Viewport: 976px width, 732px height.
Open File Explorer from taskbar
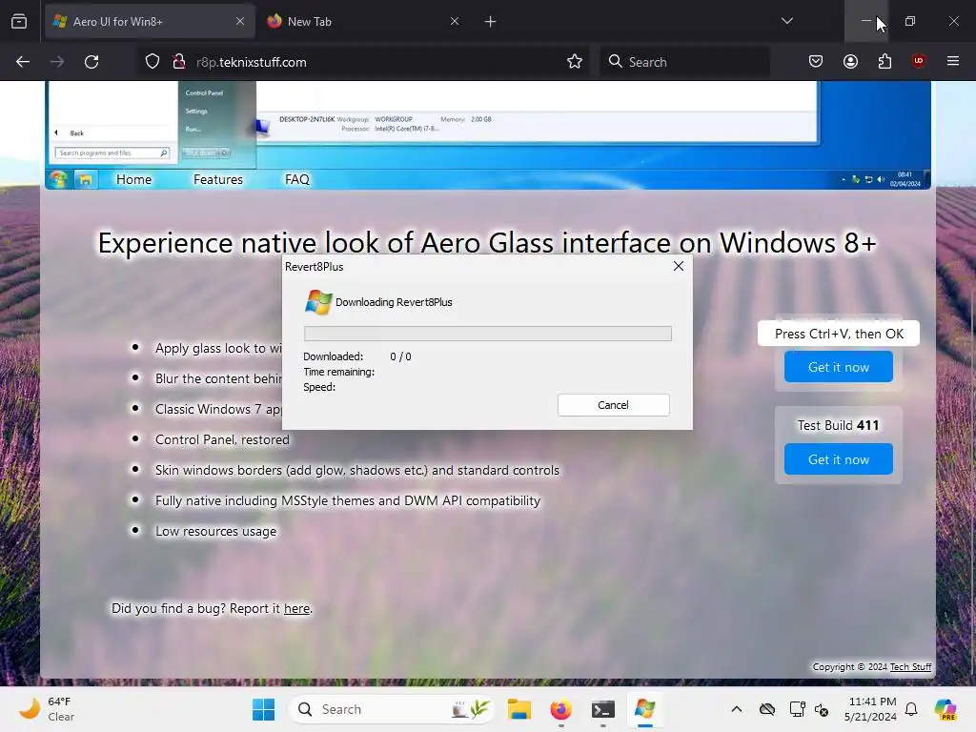point(519,709)
